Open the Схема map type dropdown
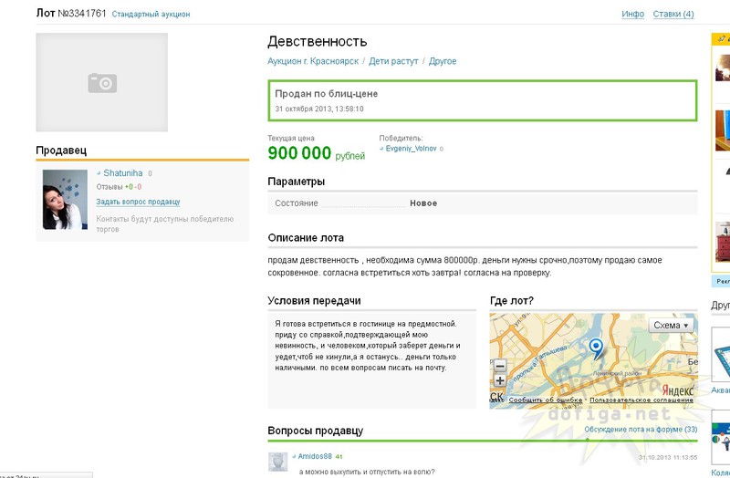 pos(672,325)
